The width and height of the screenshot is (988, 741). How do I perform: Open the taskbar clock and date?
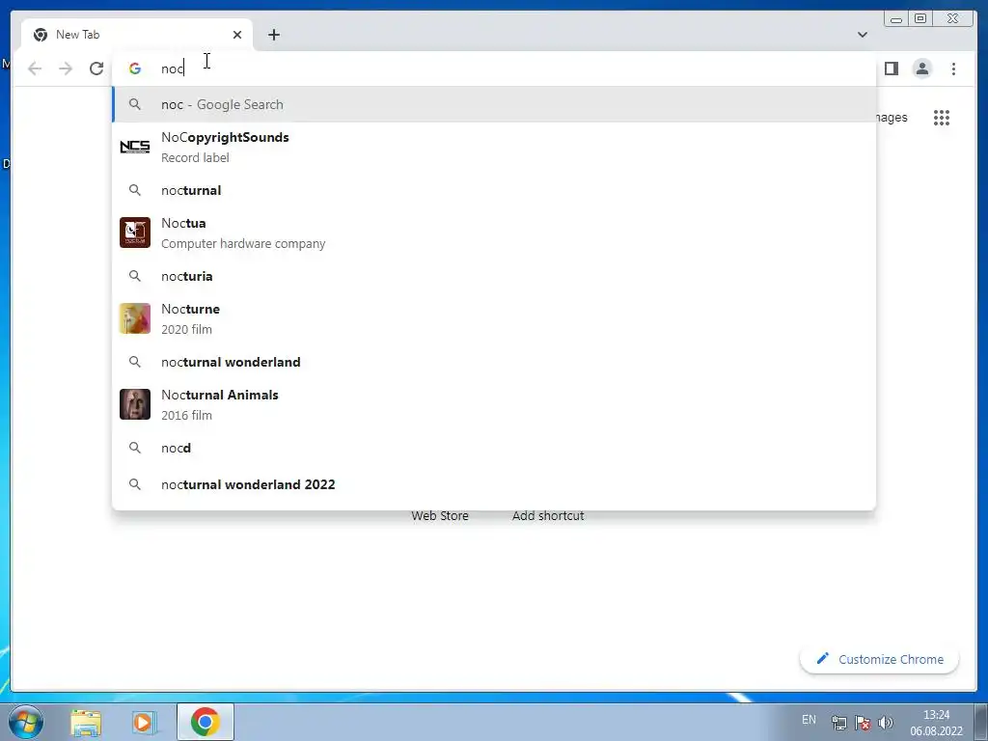[936, 723]
